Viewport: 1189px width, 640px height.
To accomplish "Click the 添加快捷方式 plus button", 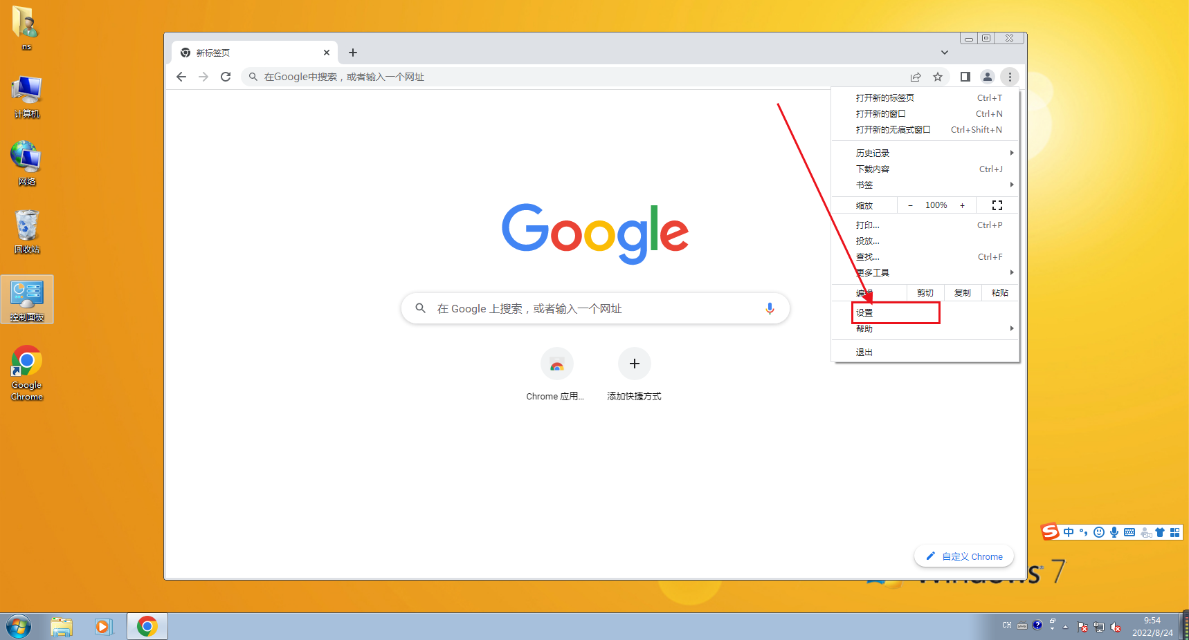I will pyautogui.click(x=634, y=364).
